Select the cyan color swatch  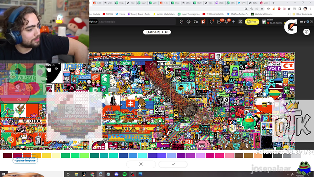tap(142, 155)
